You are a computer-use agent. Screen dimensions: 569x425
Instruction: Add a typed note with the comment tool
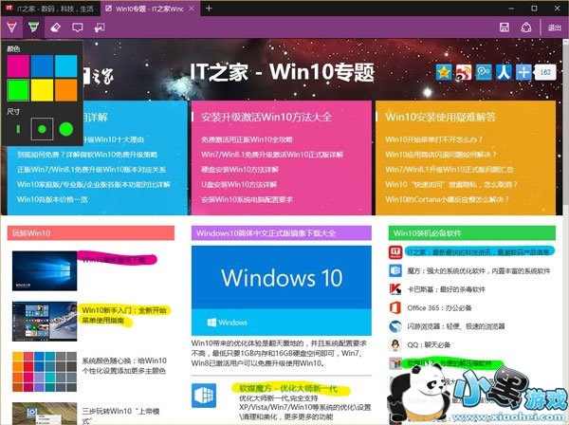tap(78, 28)
